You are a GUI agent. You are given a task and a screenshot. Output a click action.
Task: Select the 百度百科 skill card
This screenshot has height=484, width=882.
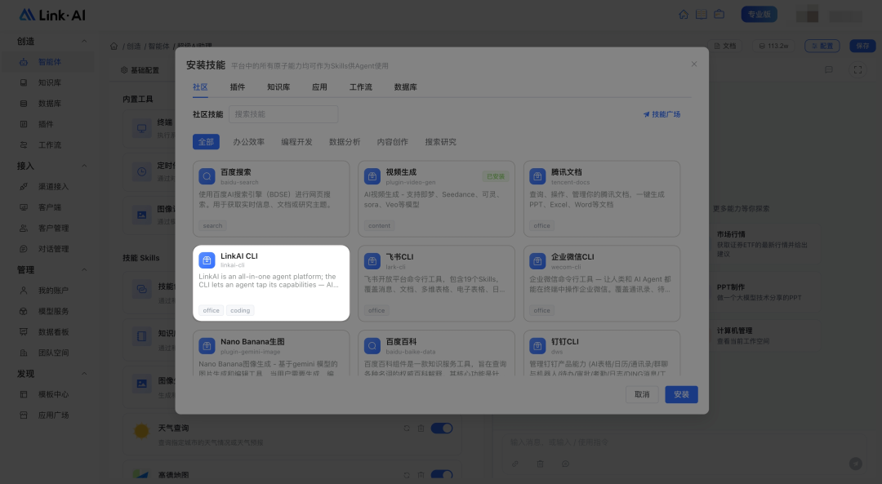(x=436, y=353)
